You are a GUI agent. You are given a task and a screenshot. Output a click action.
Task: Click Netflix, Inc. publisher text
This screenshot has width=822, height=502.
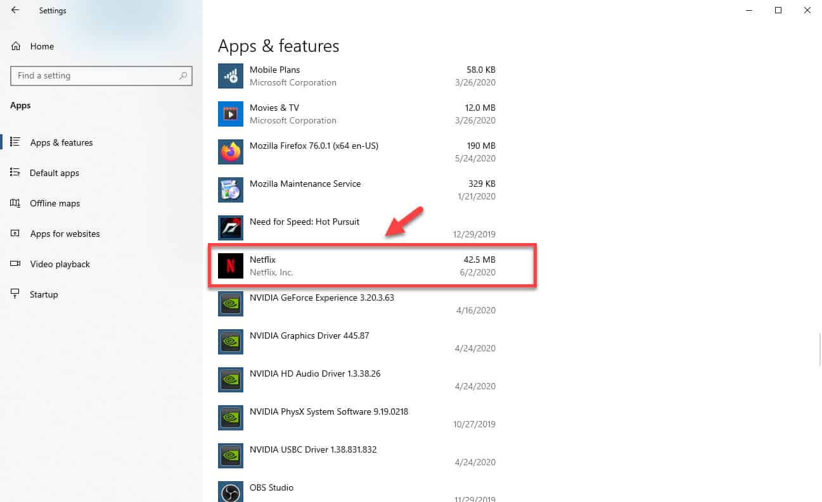[271, 272]
